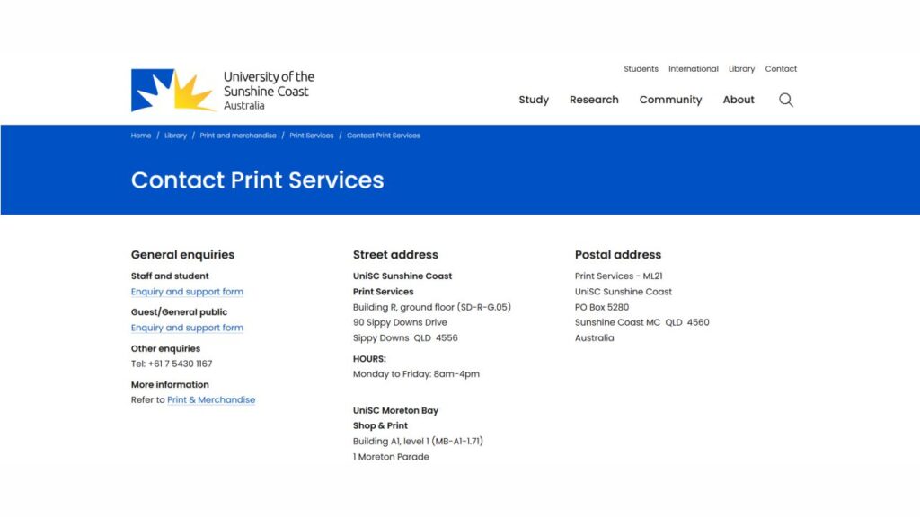Go to Home in breadcrumb
This screenshot has width=920, height=517.
pos(141,136)
